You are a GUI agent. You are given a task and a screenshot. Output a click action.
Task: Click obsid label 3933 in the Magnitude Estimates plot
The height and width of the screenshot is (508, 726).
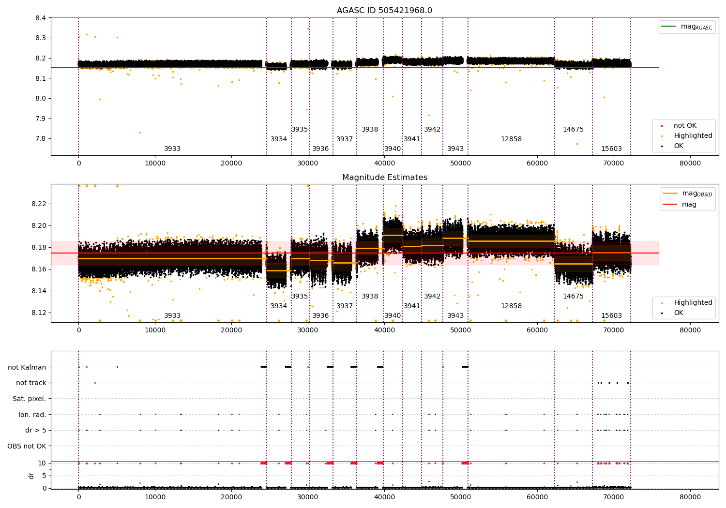tap(172, 315)
